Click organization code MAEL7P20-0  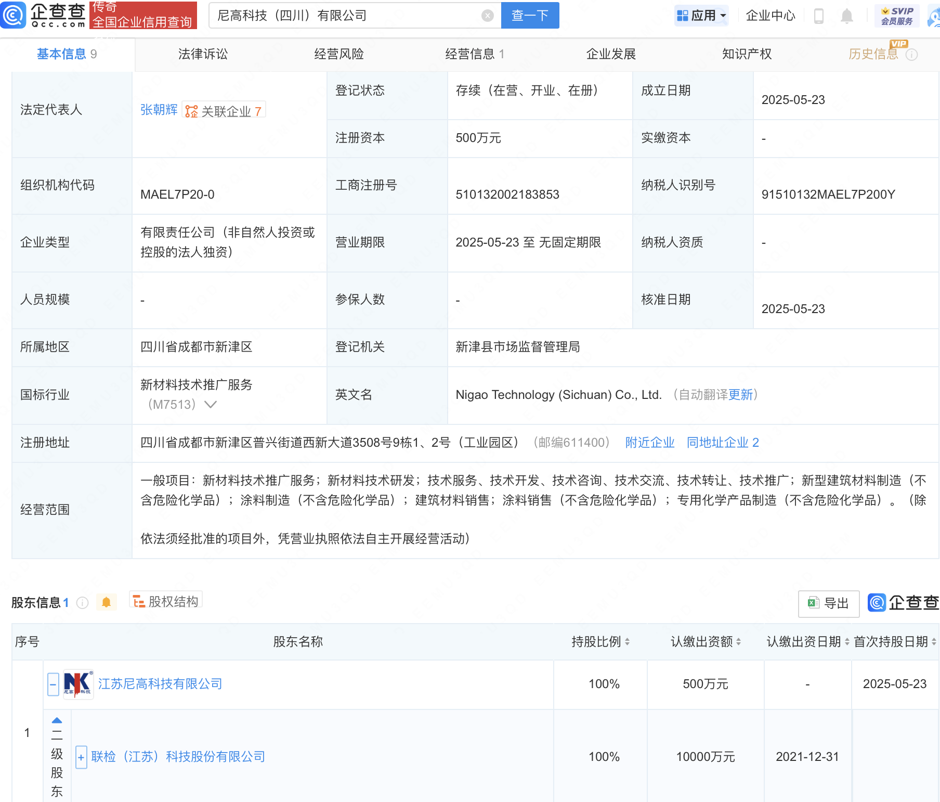click(x=177, y=195)
